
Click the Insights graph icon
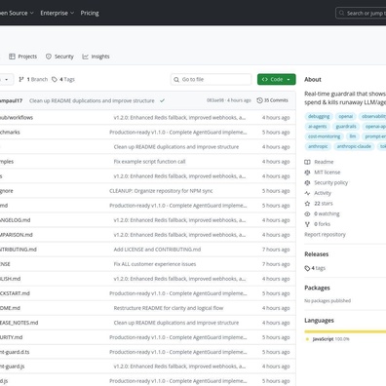85,57
